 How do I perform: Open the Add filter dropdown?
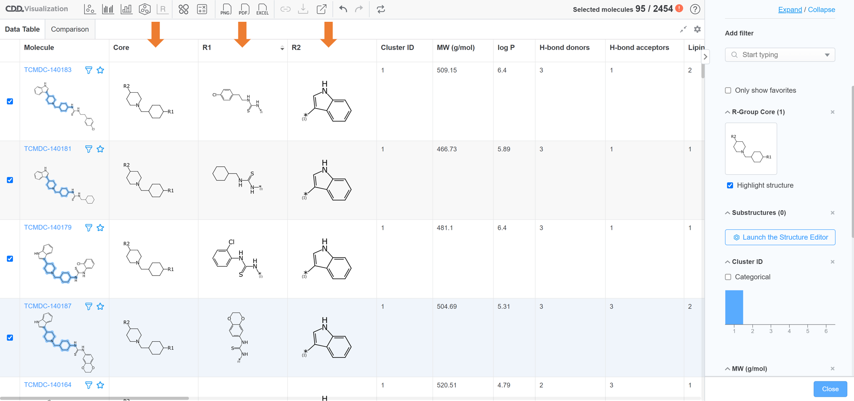780,55
